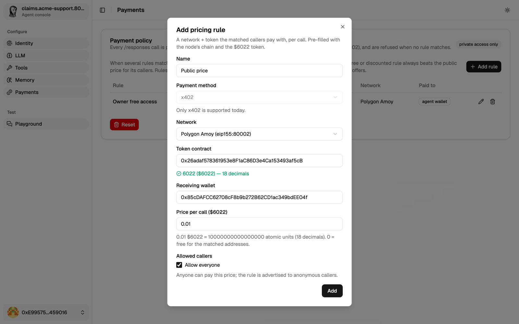This screenshot has width=519, height=324.
Task: Click the private access only badge
Action: click(478, 44)
